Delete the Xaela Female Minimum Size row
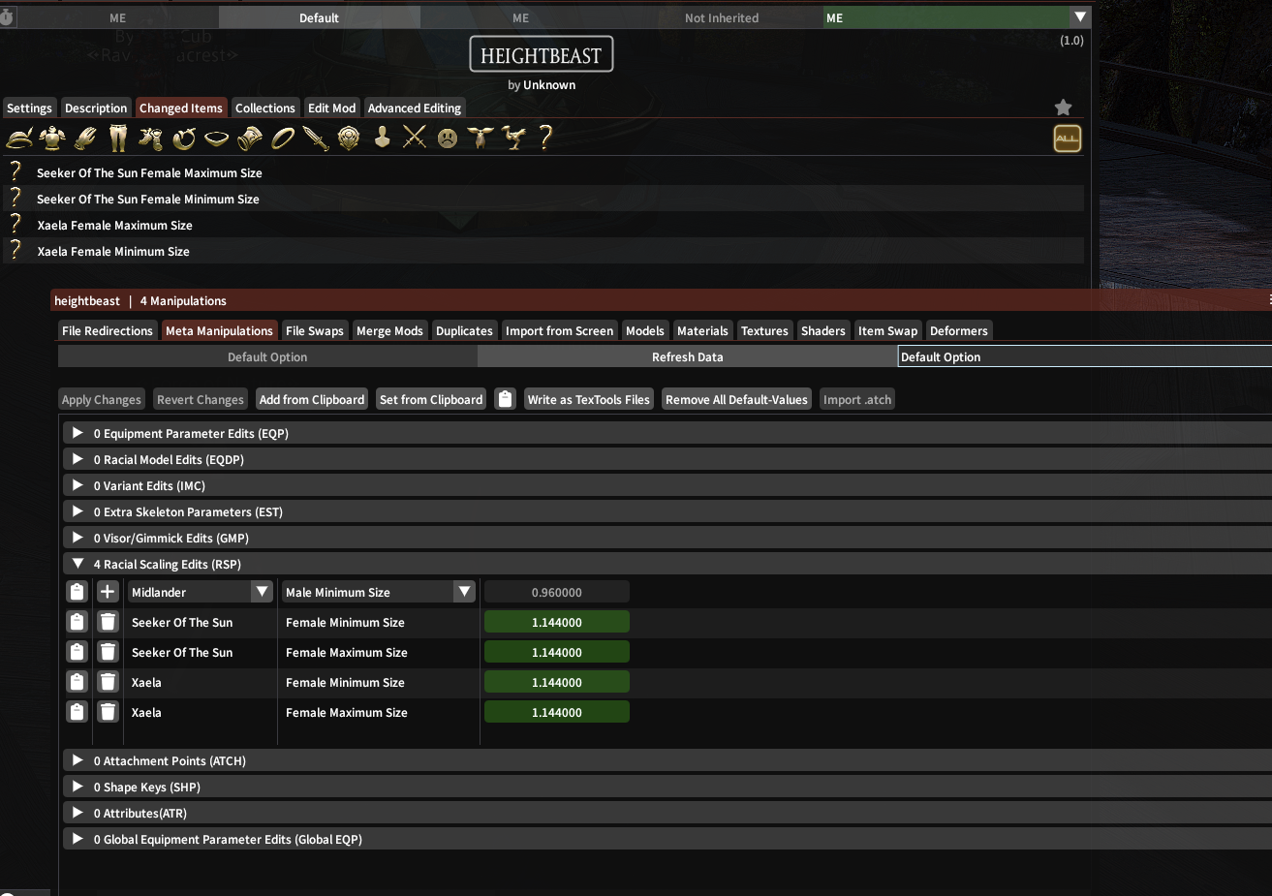The height and width of the screenshot is (896, 1272). click(x=108, y=682)
